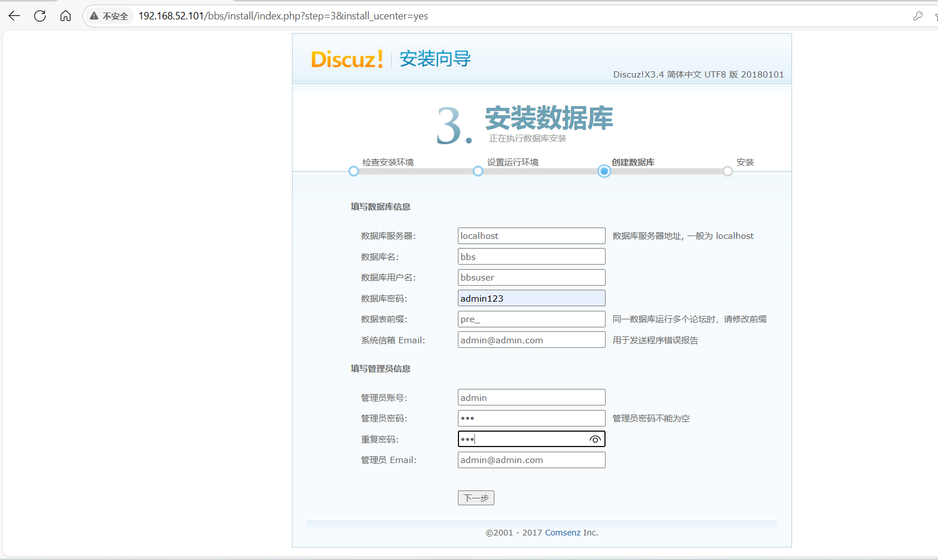Click the 数据库名 field containing bbs
This screenshot has width=938, height=560.
(531, 257)
